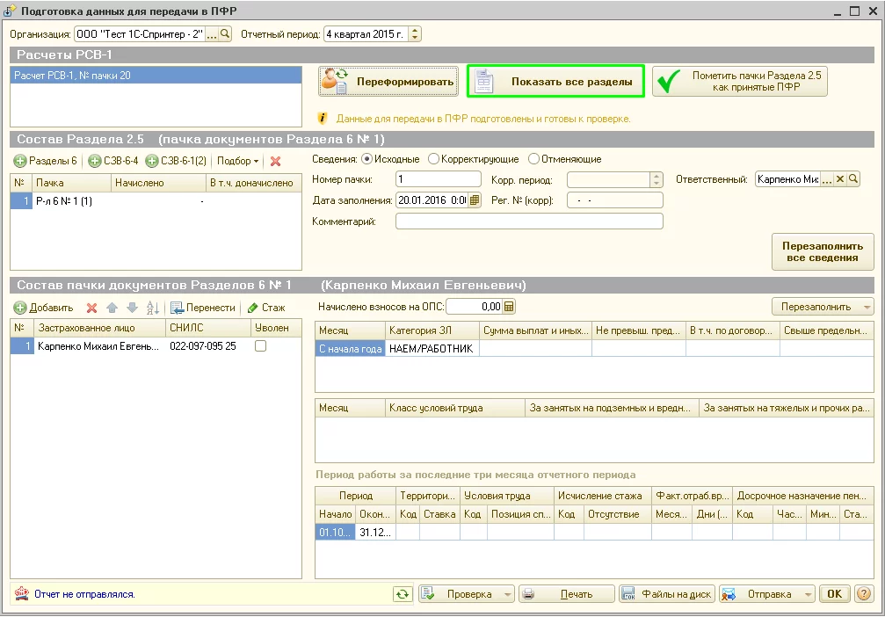The image size is (885, 617).
Task: Click the red delete icon in Раздел 2.5 toolbar
Action: 275,162
